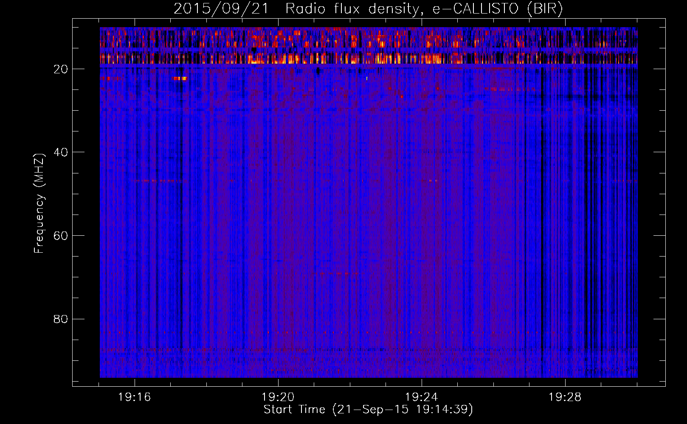
Task: Click the red streak near 69 MHz at 19:21
Action: tap(335, 273)
